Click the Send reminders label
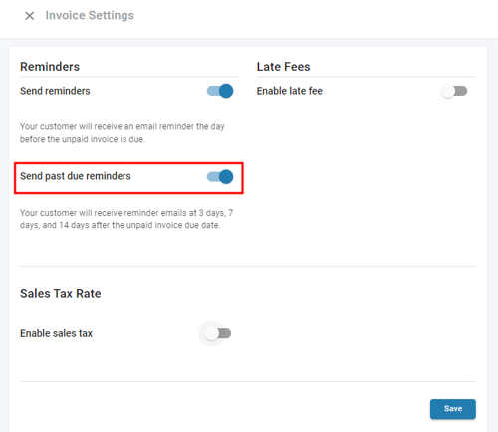The height and width of the screenshot is (432, 498). point(55,91)
